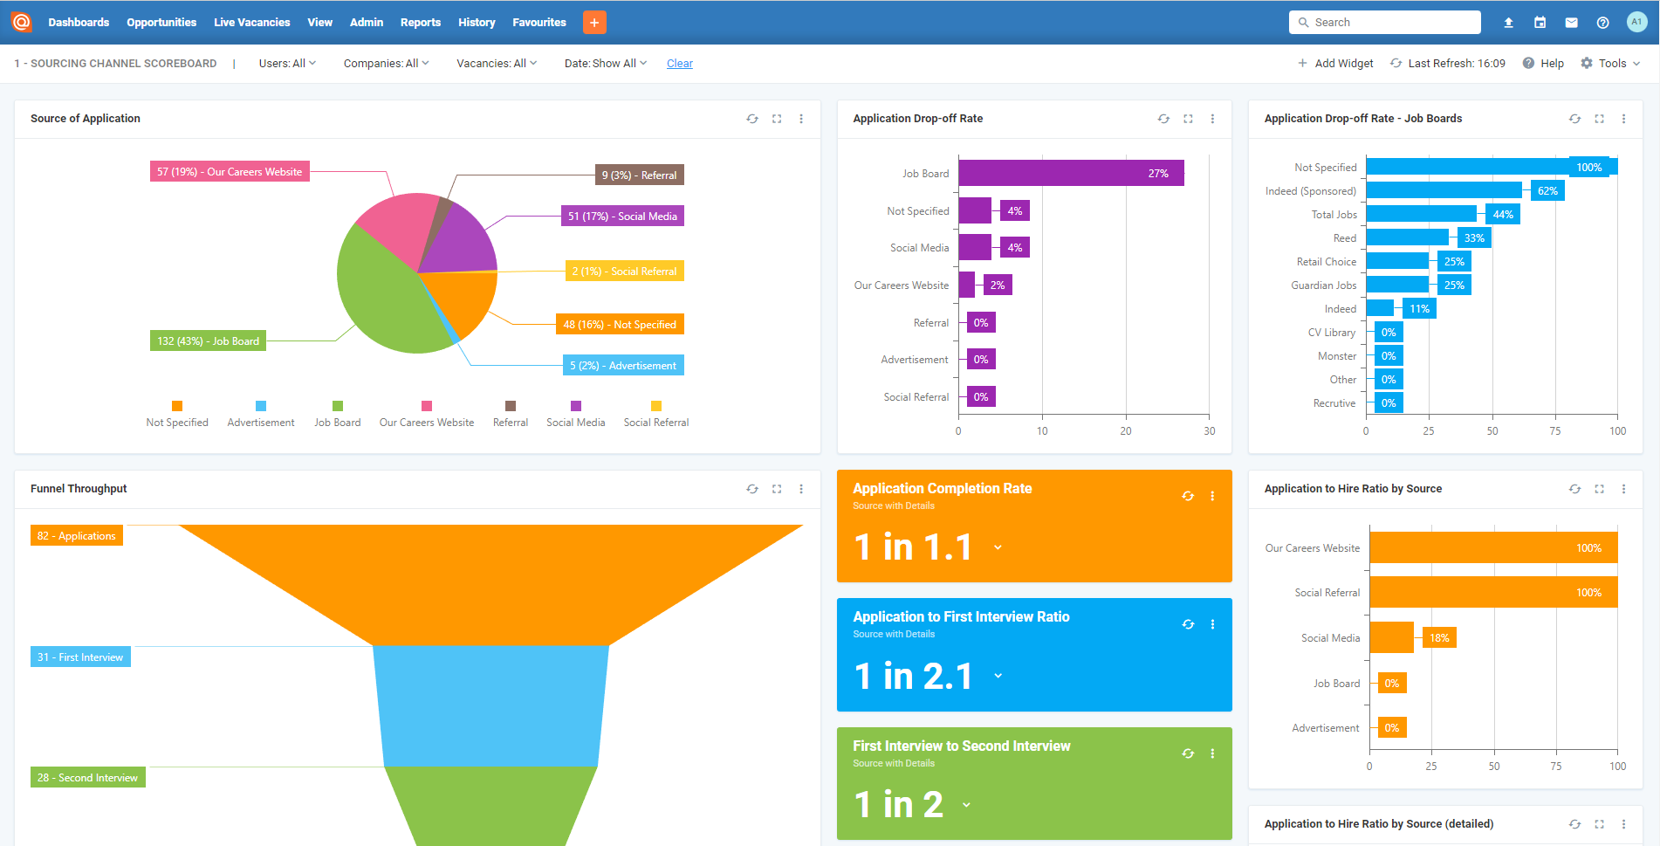Open First Interview to Second Interview options
This screenshot has width=1660, height=846.
coord(1212,753)
